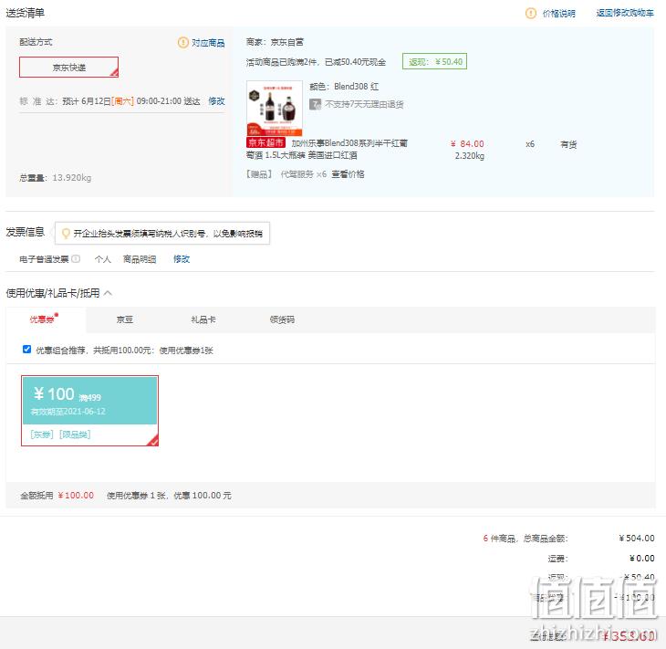Viewport: 666px width, 649px height.
Task: Open the Blend308 wine product thumbnail
Action: click(275, 109)
